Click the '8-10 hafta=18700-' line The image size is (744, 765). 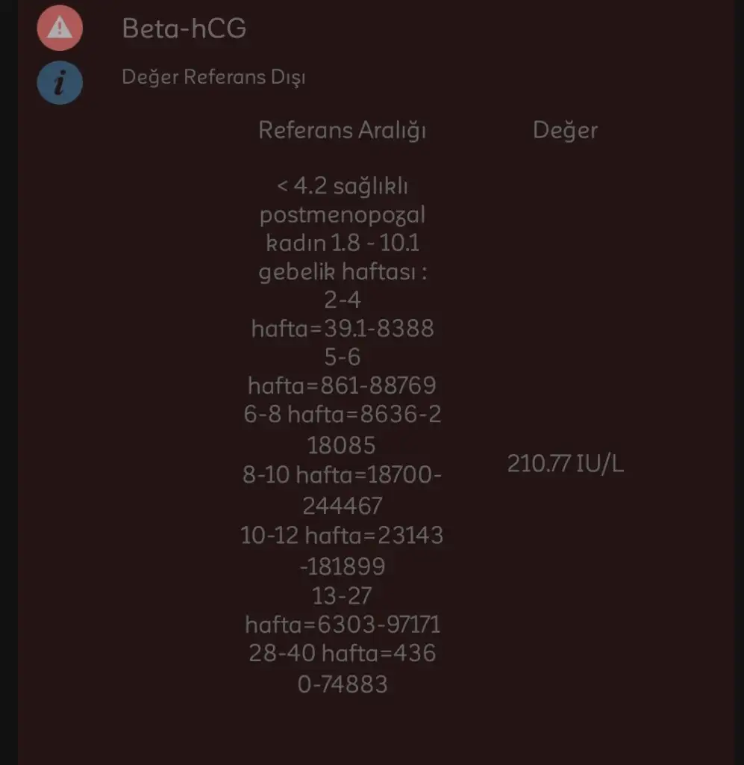point(343,474)
